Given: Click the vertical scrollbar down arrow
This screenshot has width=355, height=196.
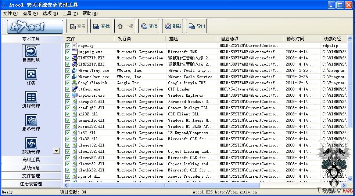Looking at the screenshot, I should tap(350, 179).
